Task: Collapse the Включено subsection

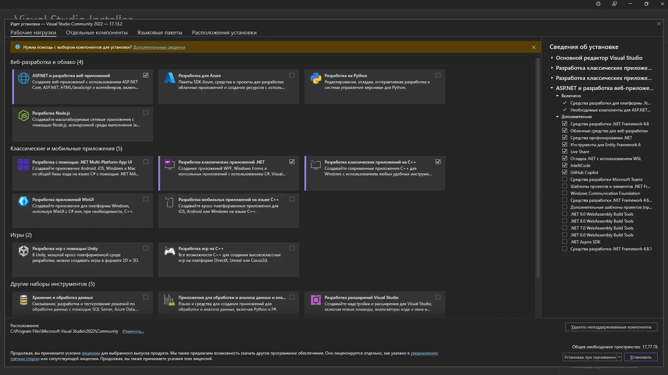Action: click(557, 96)
